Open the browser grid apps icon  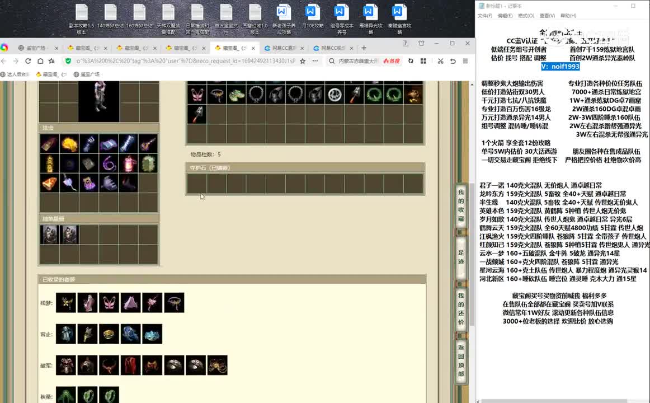pos(423,61)
